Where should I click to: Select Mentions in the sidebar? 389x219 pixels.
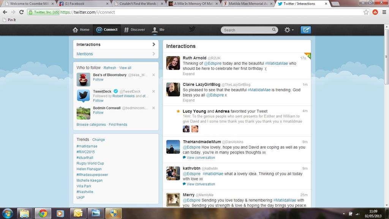point(116,54)
